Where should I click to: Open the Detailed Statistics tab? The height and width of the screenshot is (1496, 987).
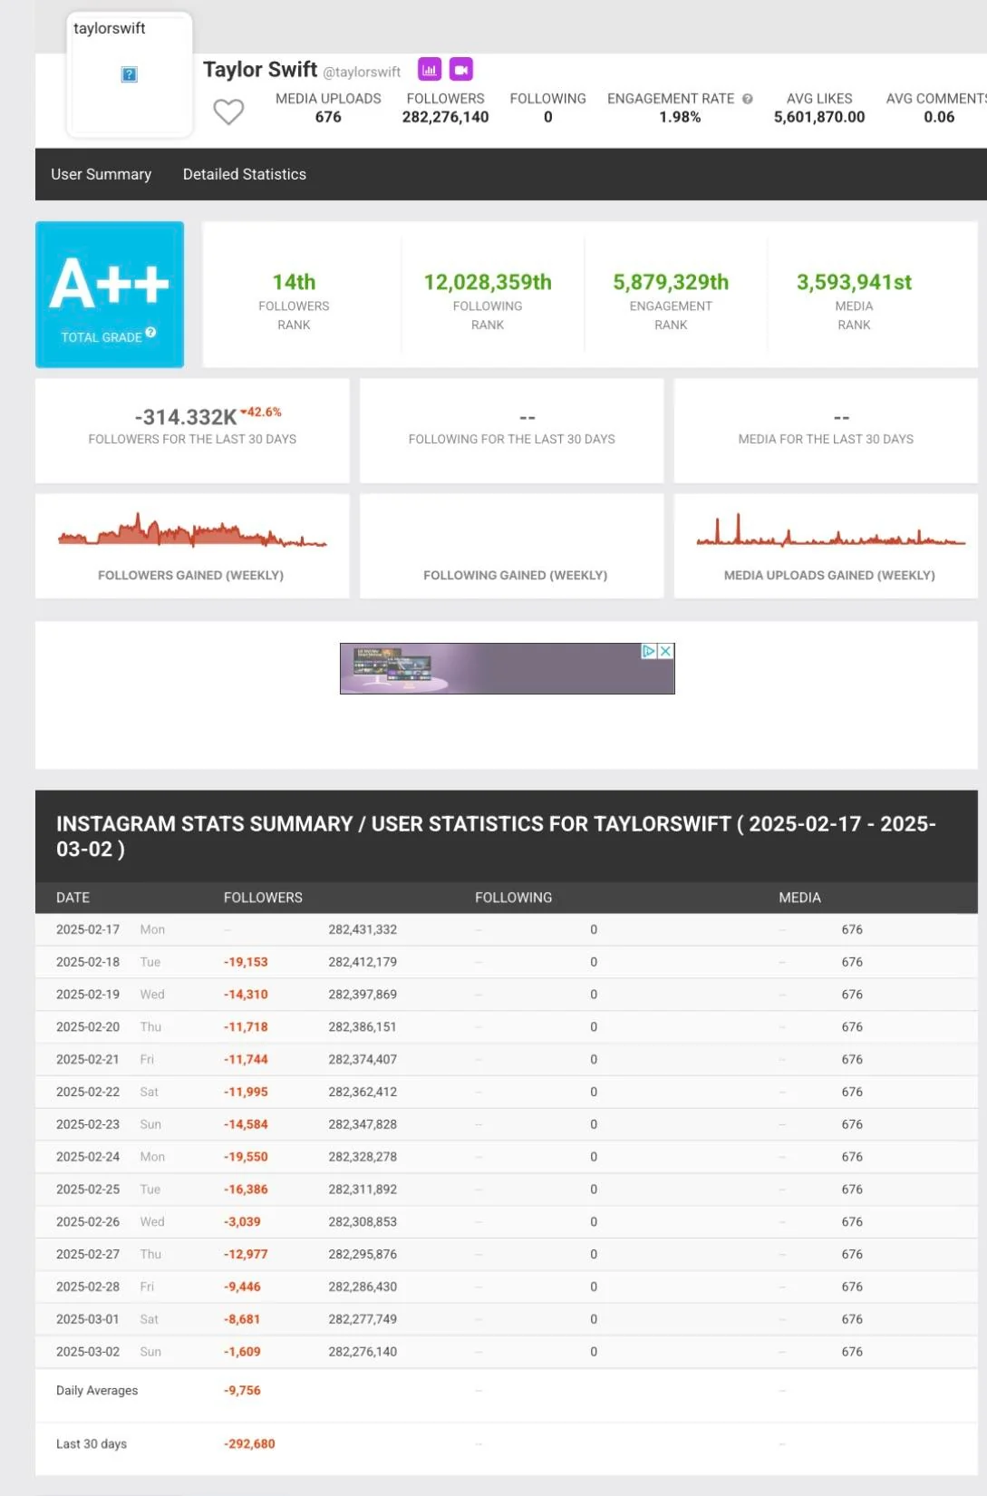point(245,174)
